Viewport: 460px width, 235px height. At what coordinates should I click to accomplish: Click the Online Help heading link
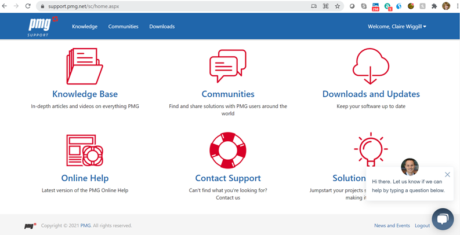pos(85,178)
